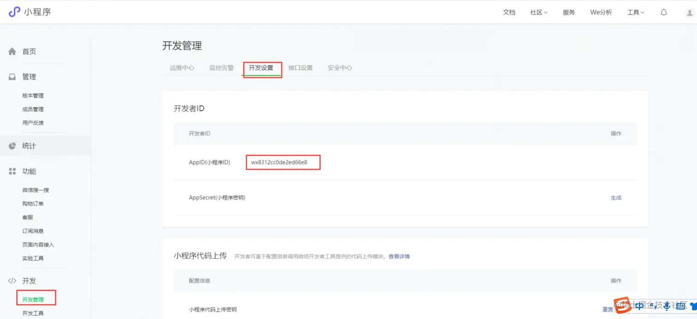Click the 小程序 logo icon

[x=15, y=12]
